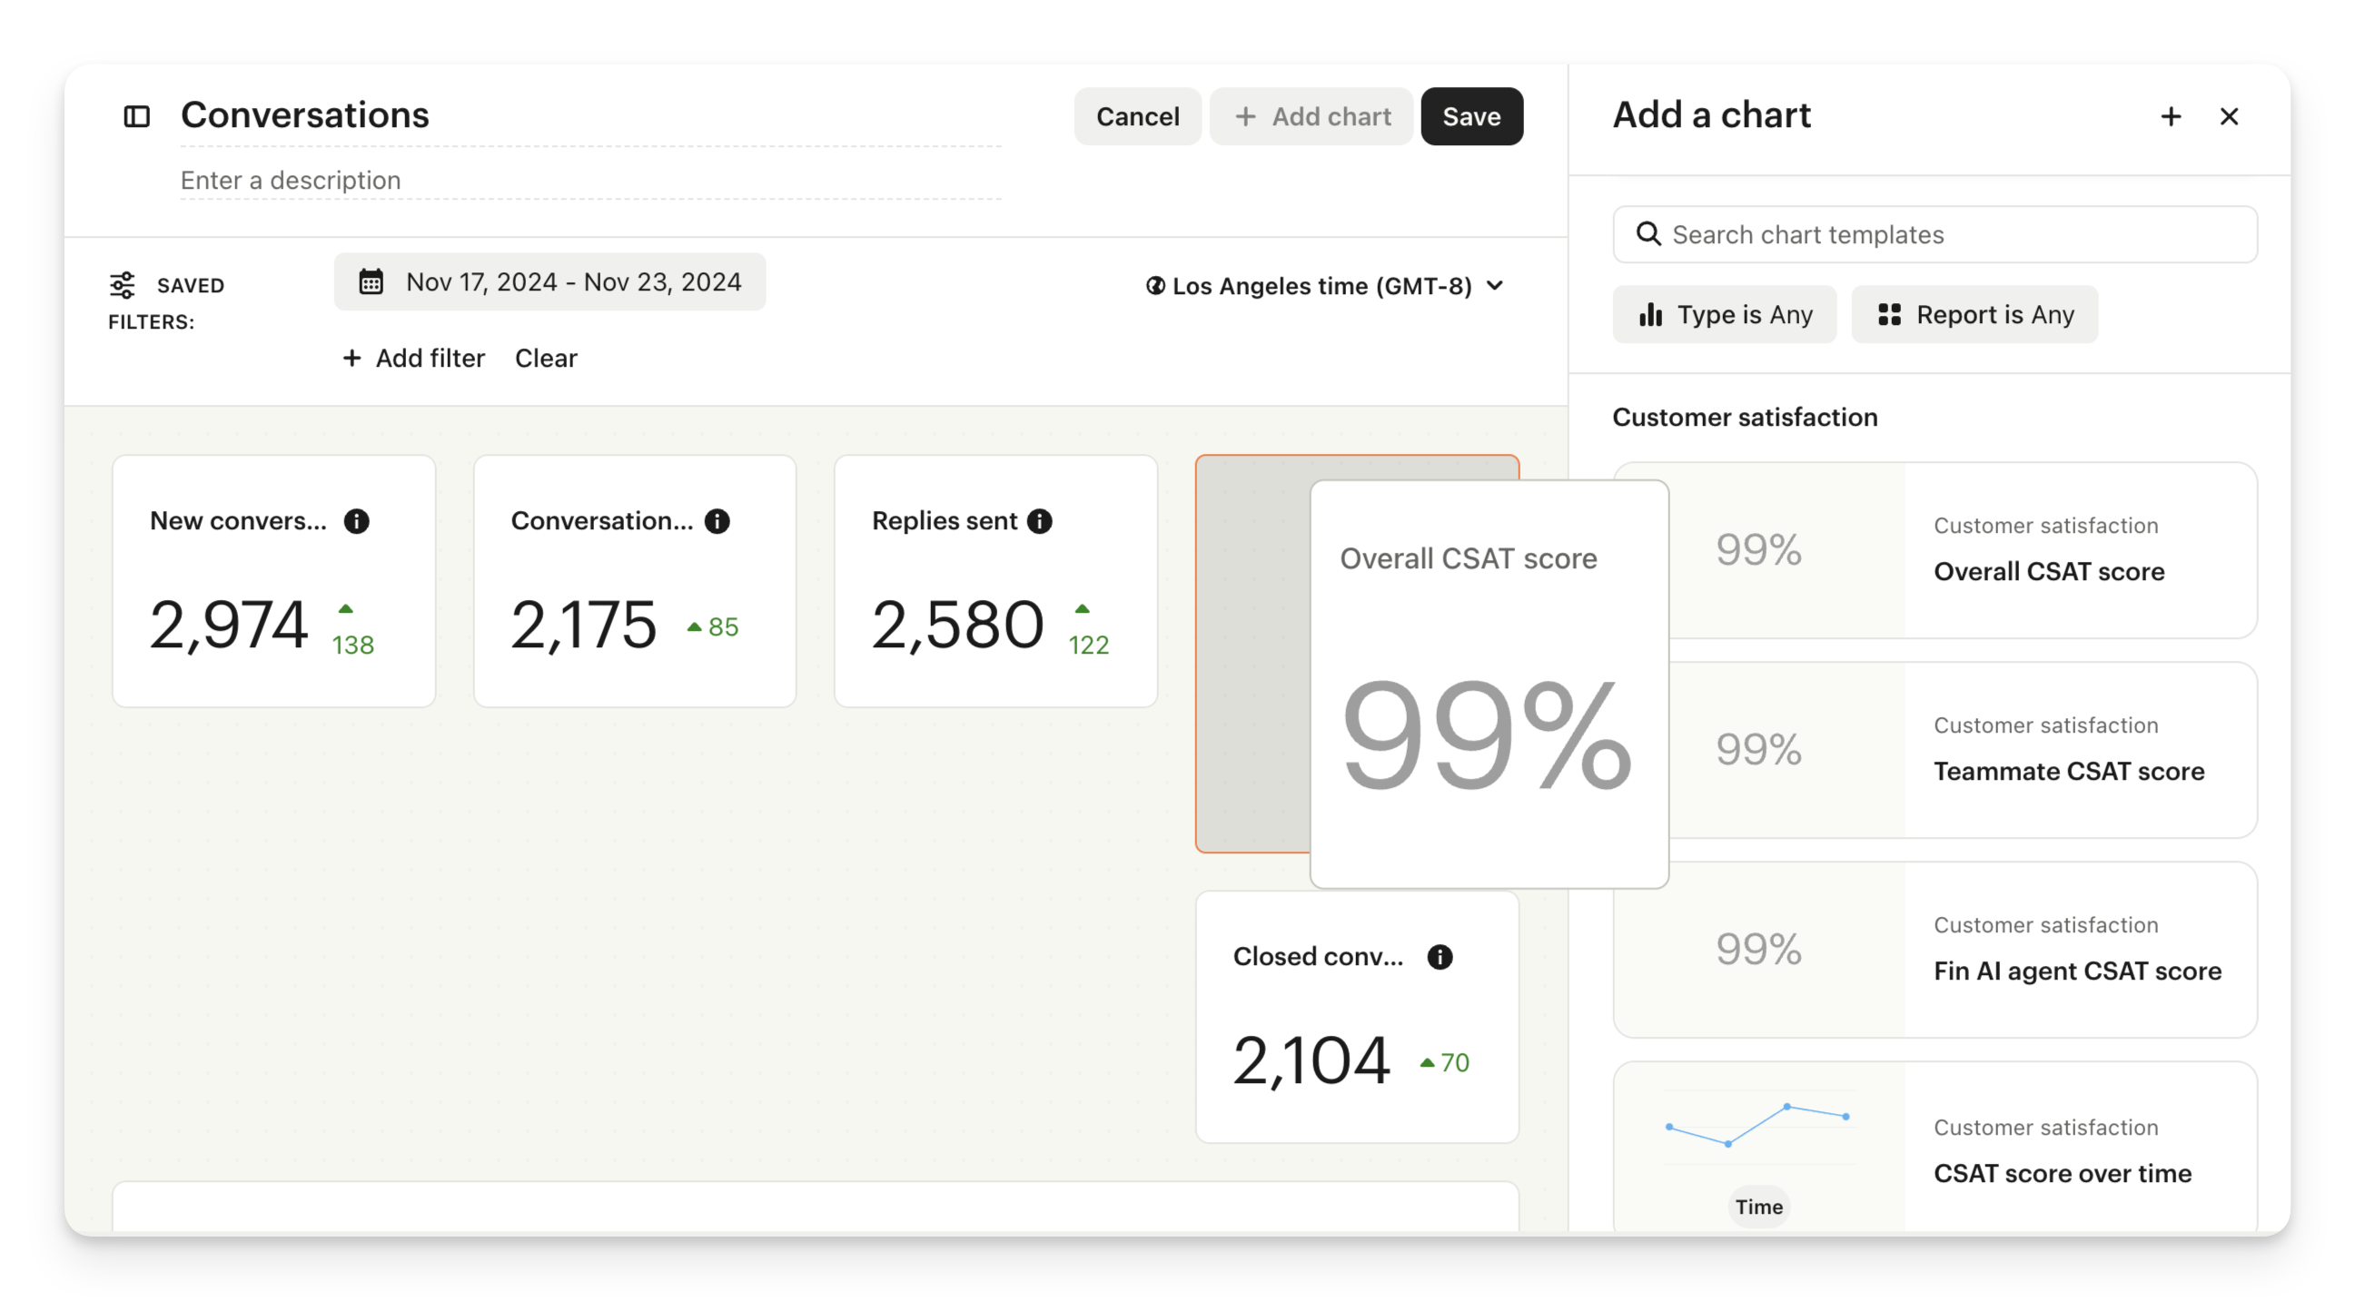Open the Nov 17 - Nov 23 date range picker
The width and height of the screenshot is (2355, 1301).
[550, 281]
